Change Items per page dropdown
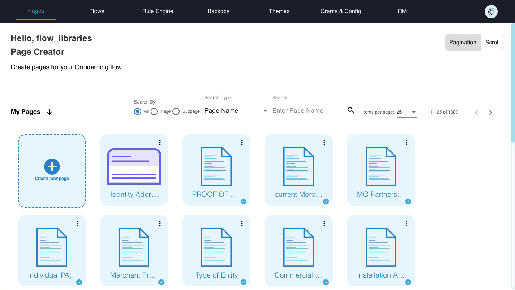The height and width of the screenshot is (290, 515). (407, 112)
